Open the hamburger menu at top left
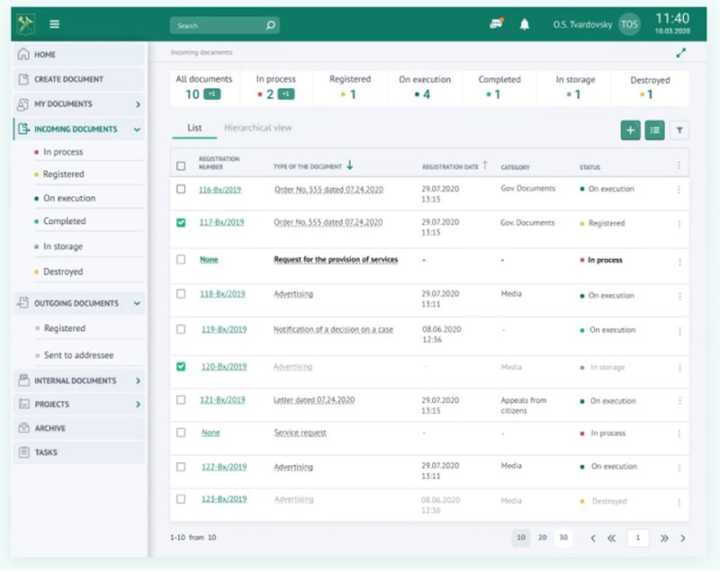The width and height of the screenshot is (720, 572). (x=55, y=24)
